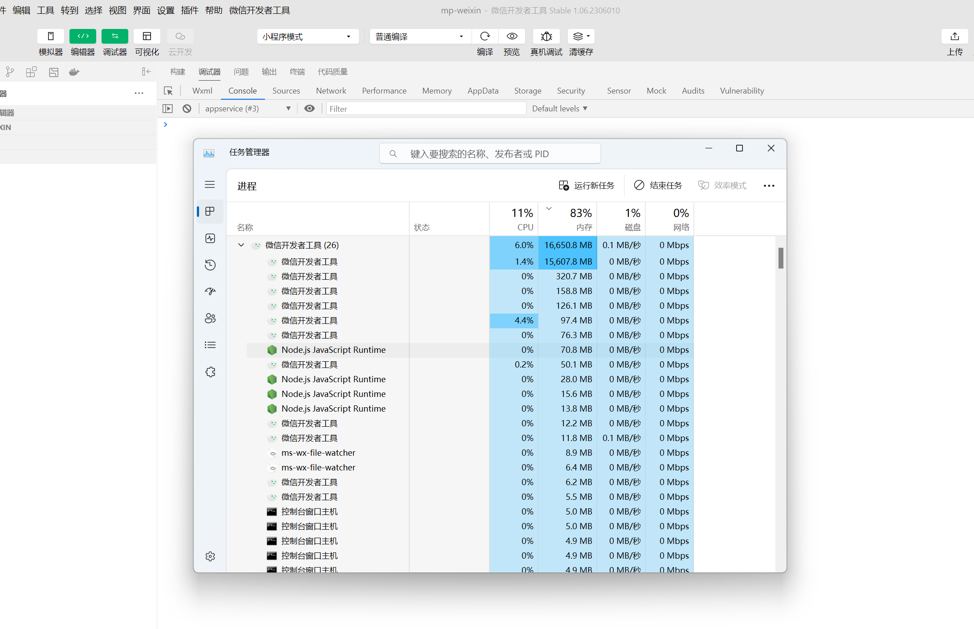
Task: Switch to the Network tab
Action: (331, 91)
